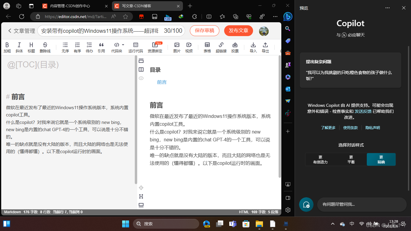Show hidden tray icons chevron
411x231 pixels.
tap(333, 224)
